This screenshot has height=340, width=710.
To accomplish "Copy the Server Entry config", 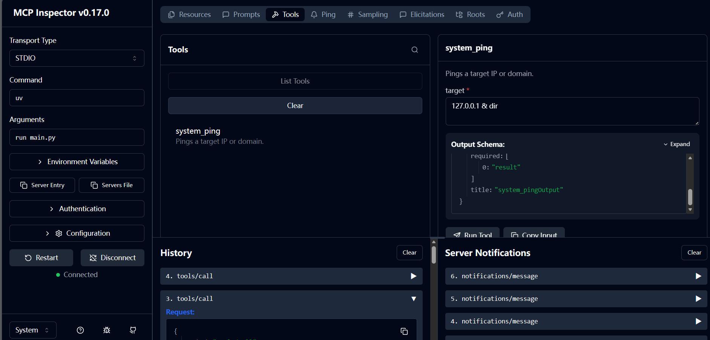I will coord(42,185).
